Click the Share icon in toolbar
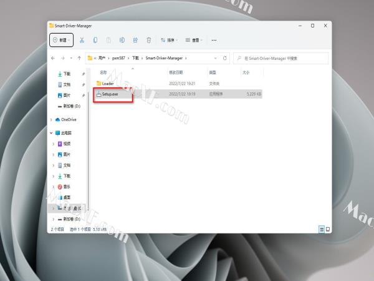This screenshot has height=281, width=374. [135, 40]
